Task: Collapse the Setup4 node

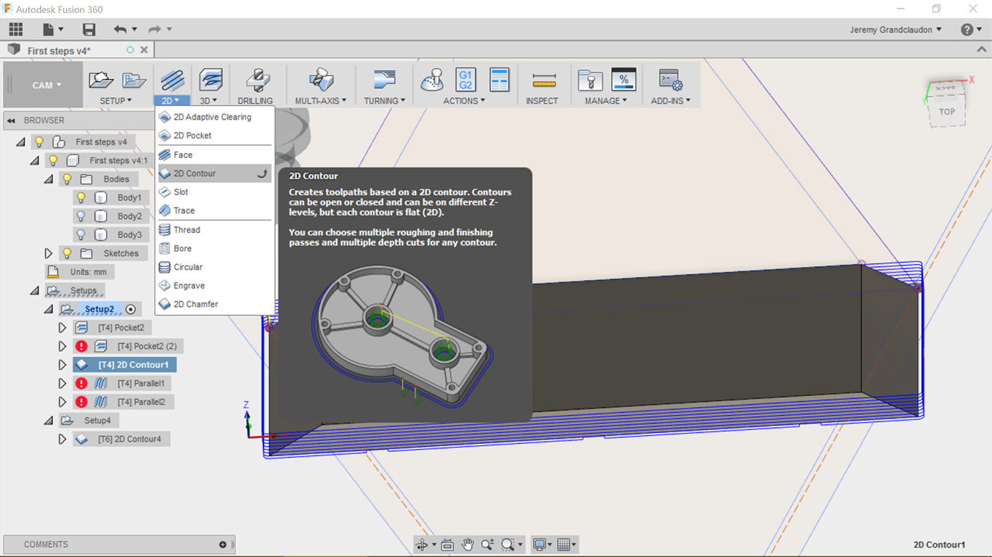Action: click(49, 421)
